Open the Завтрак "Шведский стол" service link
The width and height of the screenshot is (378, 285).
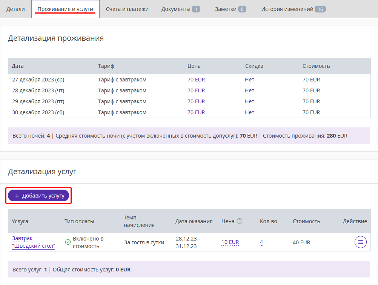tap(34, 242)
